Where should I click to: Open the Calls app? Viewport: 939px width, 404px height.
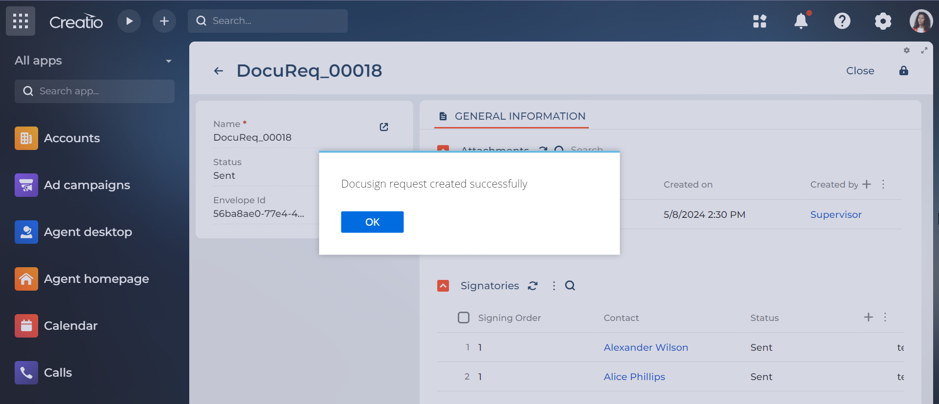coord(44,373)
